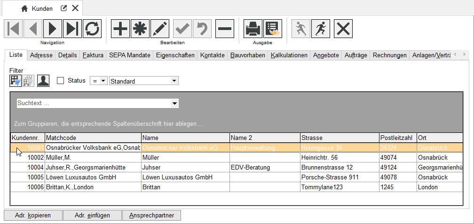
Task: Expand the Suchtext dropdown arrow
Action: (174, 103)
